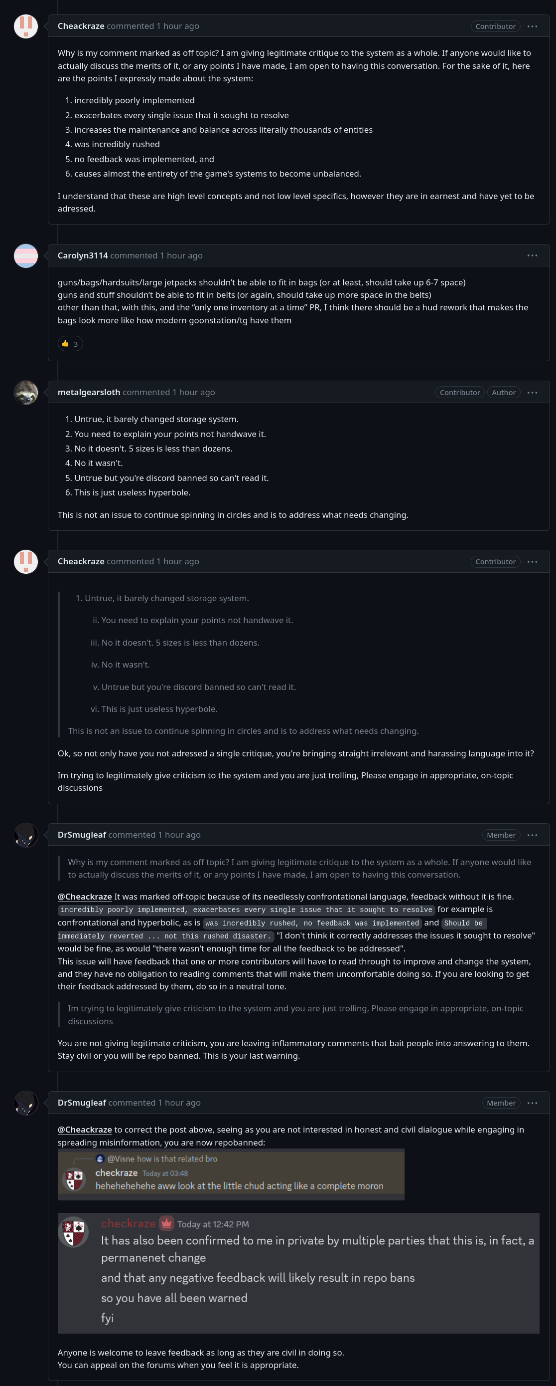556x1386 pixels.
Task: Click the Contributor badge on Cheackraze's comment
Action: [495, 26]
